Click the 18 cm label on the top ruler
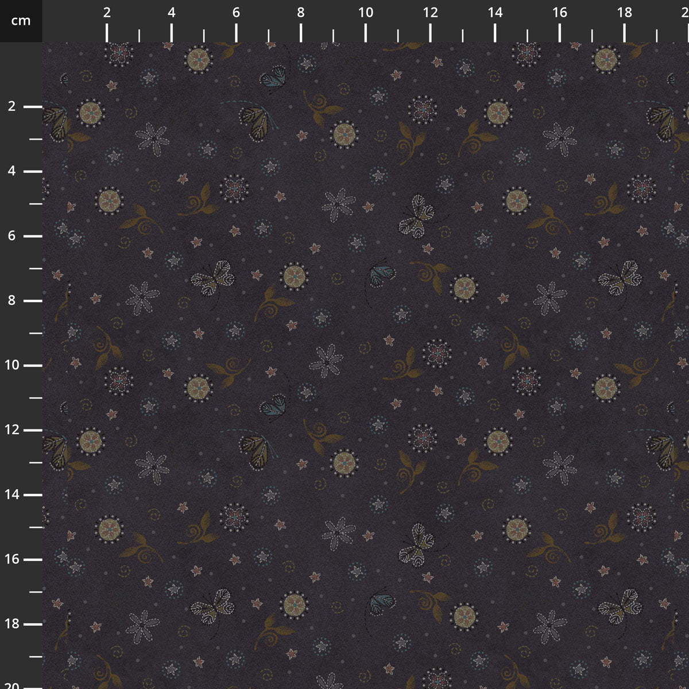The image size is (689, 689). (x=624, y=13)
